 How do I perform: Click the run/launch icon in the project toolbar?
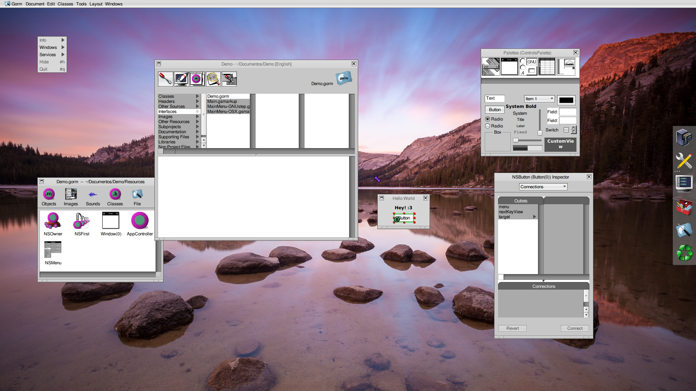(181, 79)
